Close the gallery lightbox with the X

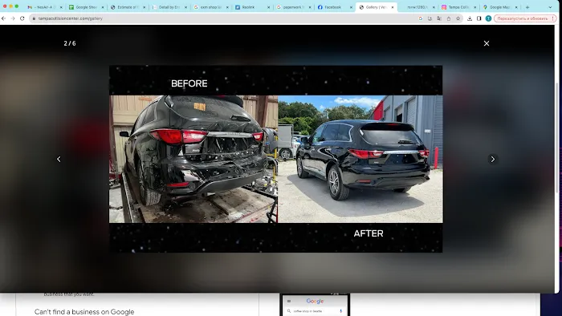click(487, 43)
